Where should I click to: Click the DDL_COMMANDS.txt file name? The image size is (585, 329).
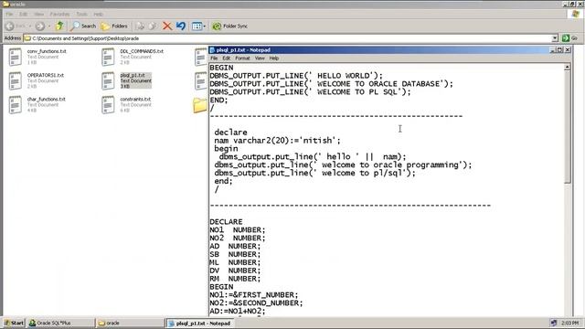[x=142, y=51]
